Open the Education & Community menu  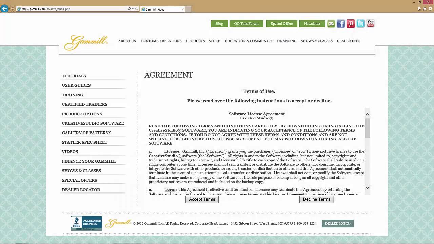tap(248, 41)
